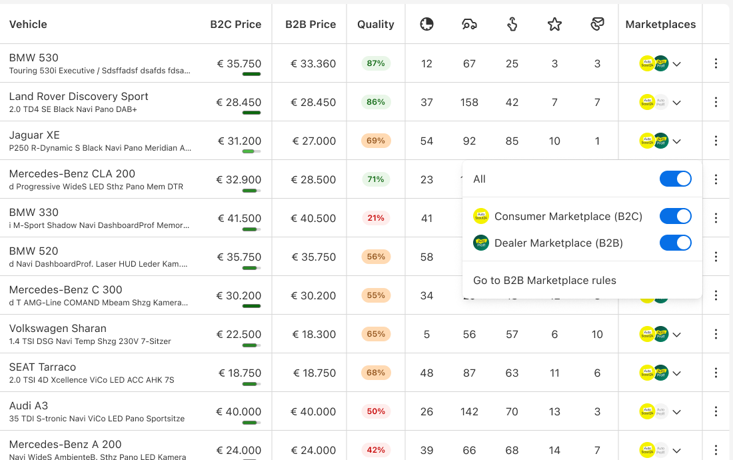Expand marketplaces dropdown for Jaguar XE
The width and height of the screenshot is (733, 460).
click(677, 141)
